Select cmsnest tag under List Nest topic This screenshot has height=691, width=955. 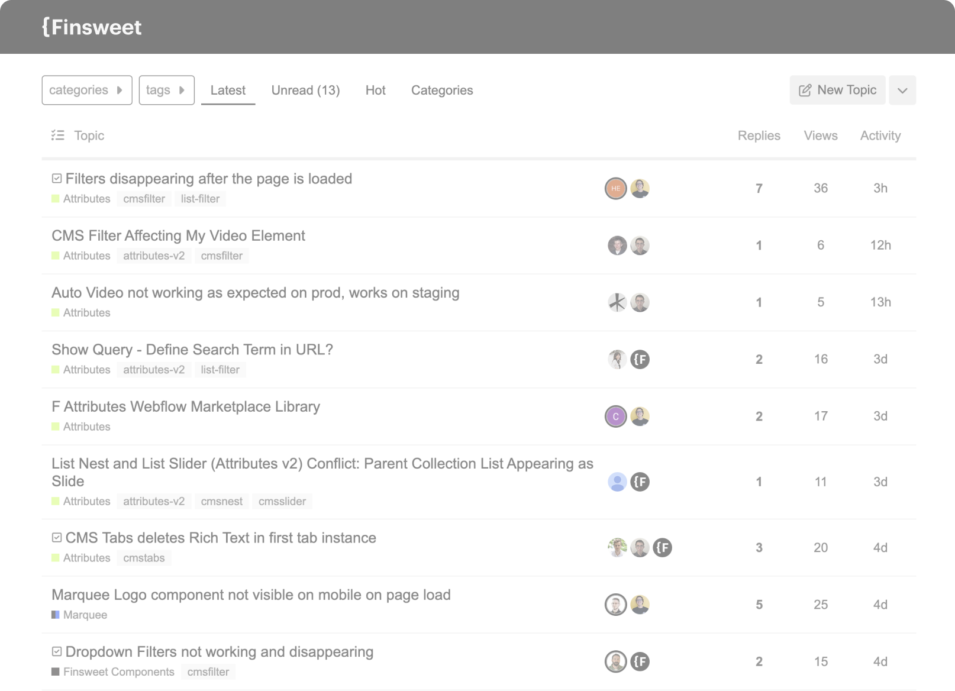click(221, 501)
